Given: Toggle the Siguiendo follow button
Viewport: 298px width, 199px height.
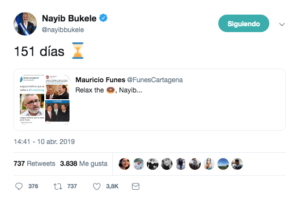Looking at the screenshot, I should tap(244, 23).
